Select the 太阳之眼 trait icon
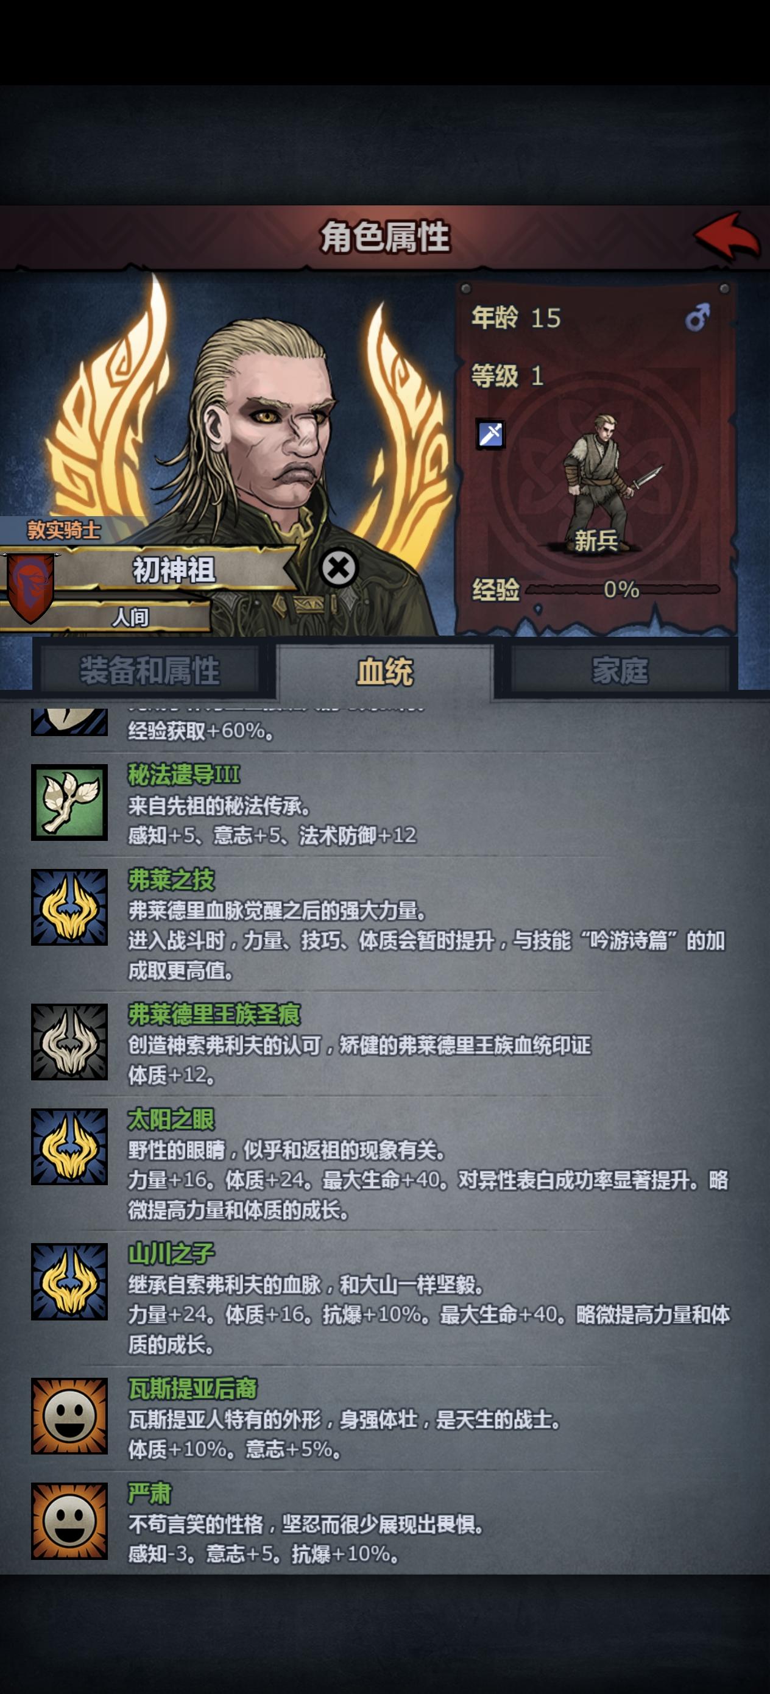 (69, 1147)
